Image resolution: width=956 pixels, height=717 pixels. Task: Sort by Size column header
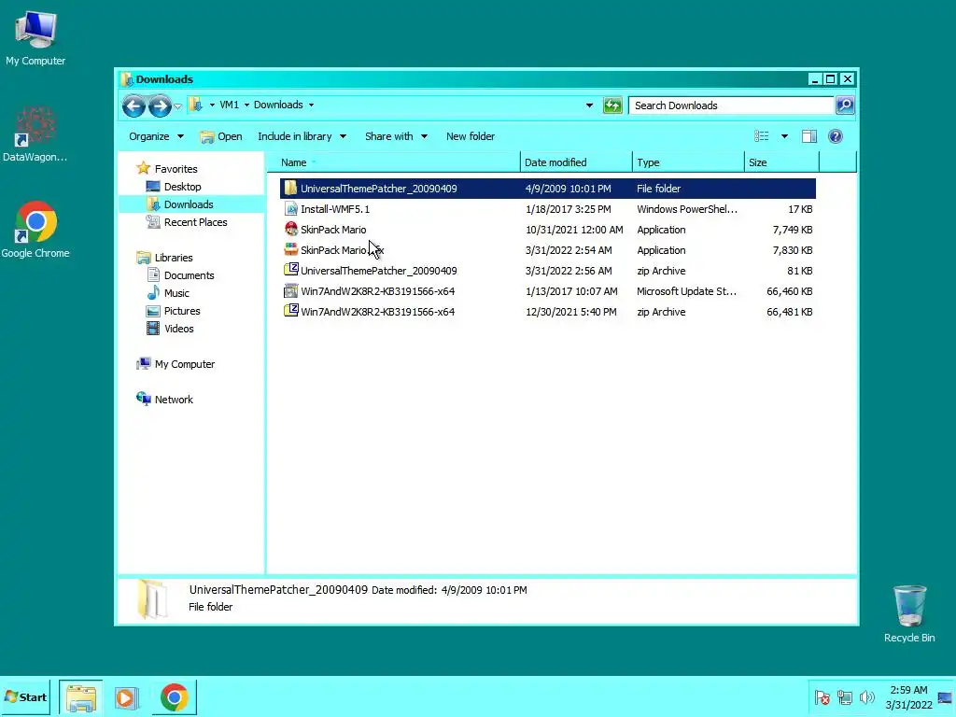click(782, 162)
